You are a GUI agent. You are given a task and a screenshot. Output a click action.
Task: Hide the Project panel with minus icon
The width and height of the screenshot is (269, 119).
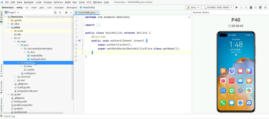(71, 12)
